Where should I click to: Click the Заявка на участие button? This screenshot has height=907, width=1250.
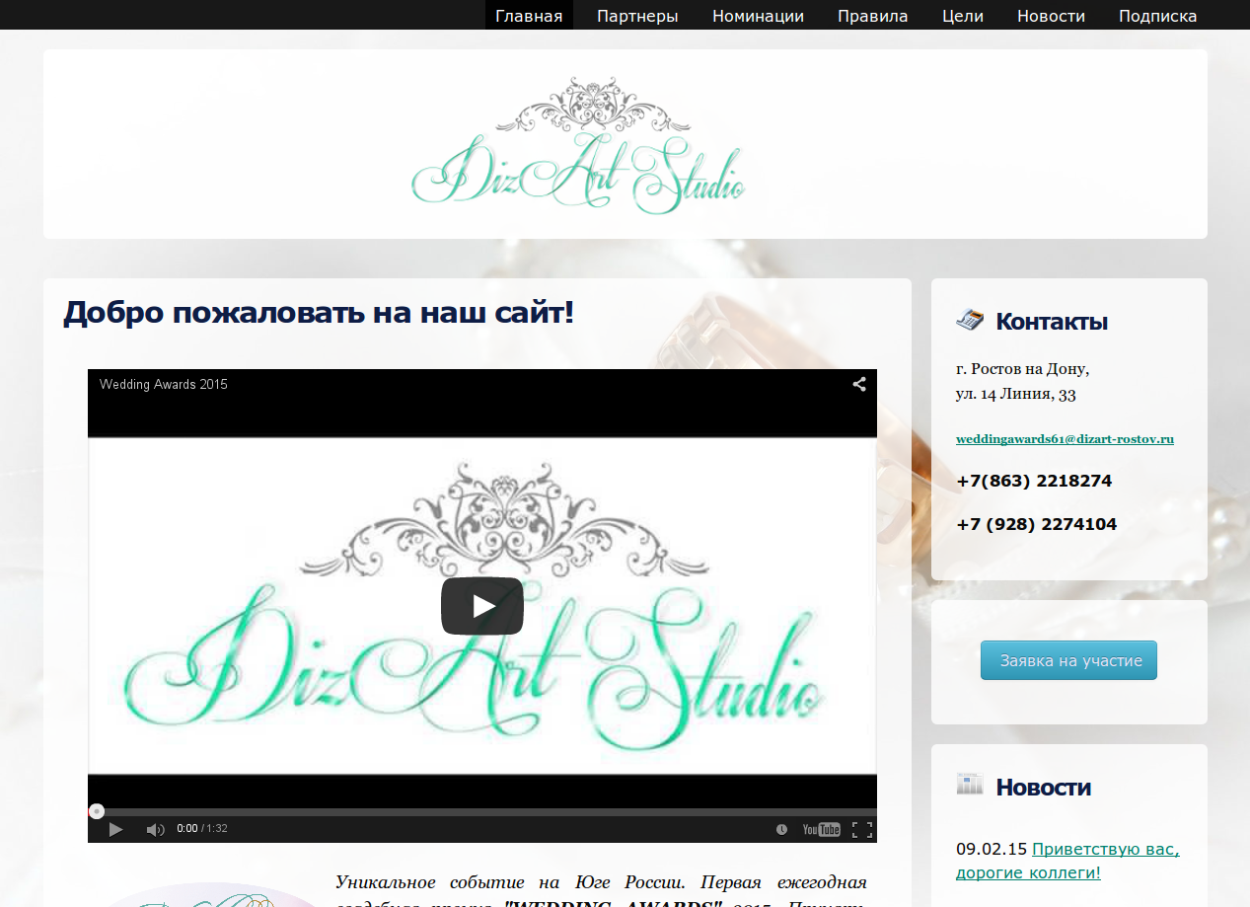(x=1068, y=660)
